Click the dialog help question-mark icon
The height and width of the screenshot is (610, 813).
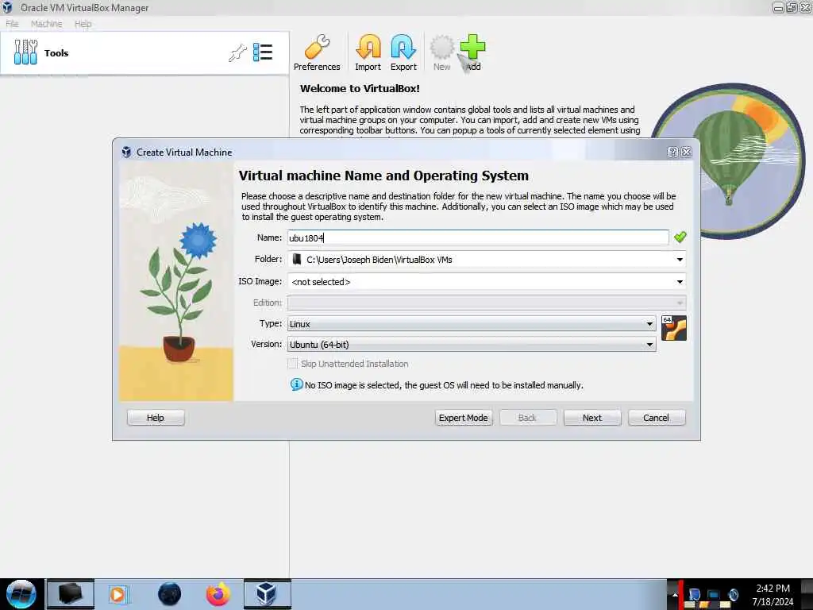[673, 152]
